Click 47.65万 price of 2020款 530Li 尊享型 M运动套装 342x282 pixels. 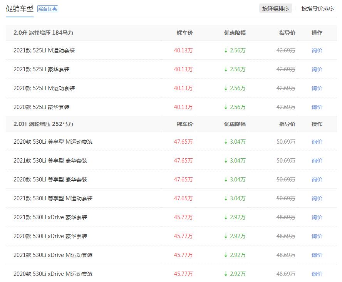pyautogui.click(x=183, y=142)
